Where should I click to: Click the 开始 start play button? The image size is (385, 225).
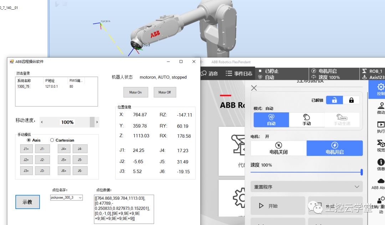[278, 206]
